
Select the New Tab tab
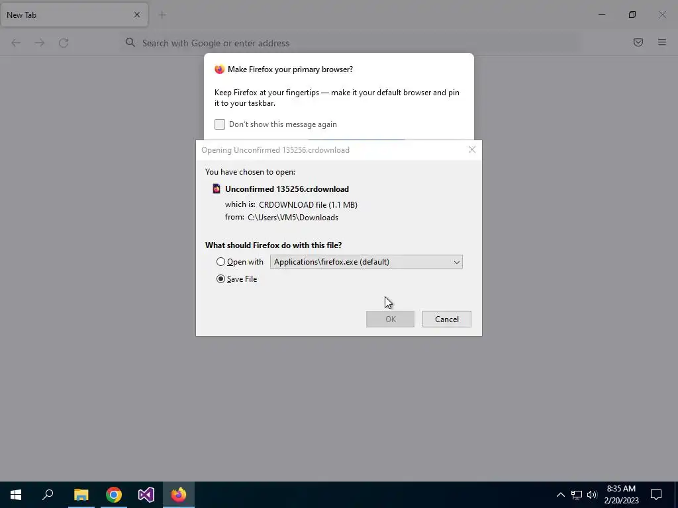[74, 15]
